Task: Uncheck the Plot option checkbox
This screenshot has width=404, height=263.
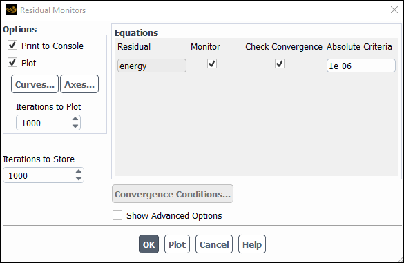Action: (12, 62)
